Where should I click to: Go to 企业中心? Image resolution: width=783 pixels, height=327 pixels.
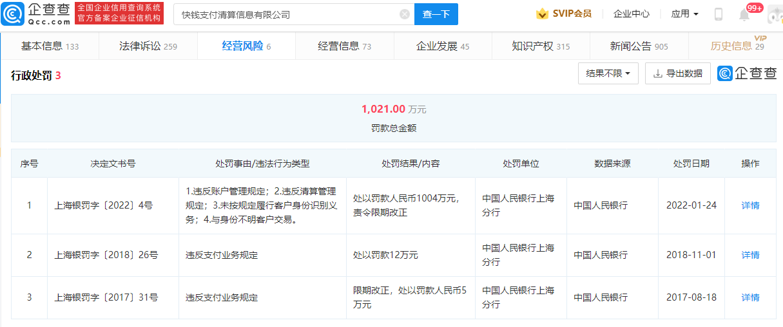pyautogui.click(x=632, y=14)
